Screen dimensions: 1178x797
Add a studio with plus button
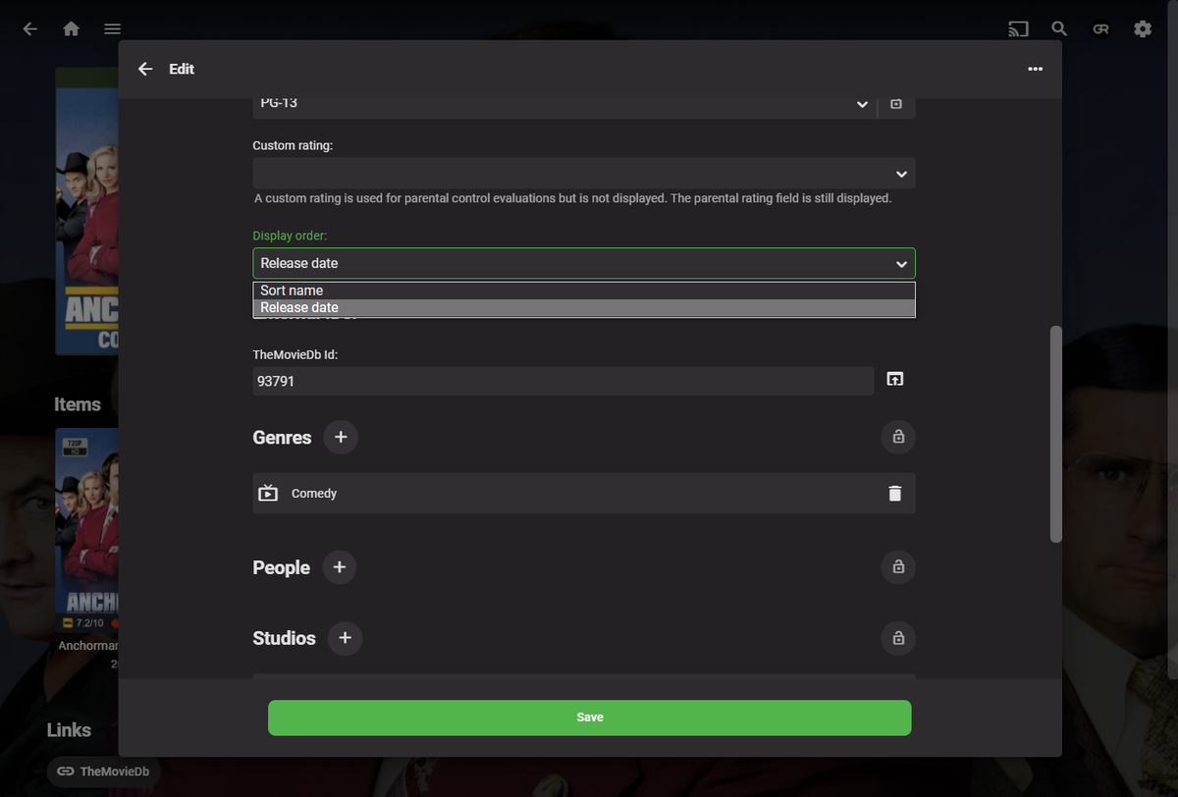(345, 638)
